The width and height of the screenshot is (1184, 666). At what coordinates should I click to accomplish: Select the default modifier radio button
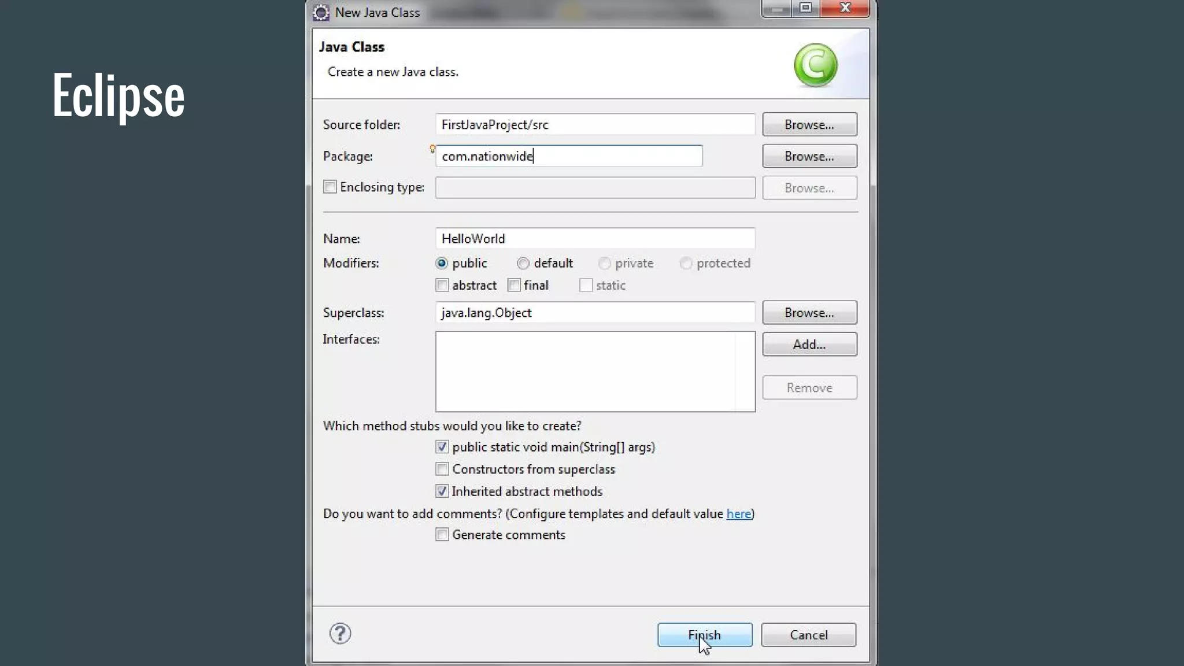pyautogui.click(x=523, y=264)
